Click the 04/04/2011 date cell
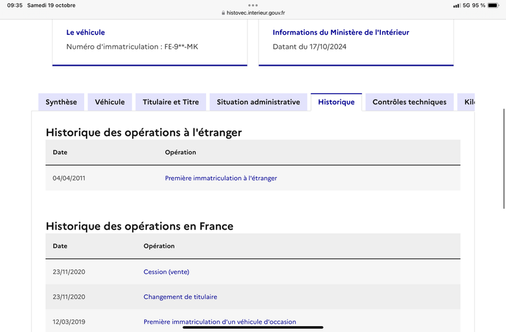Viewport: 506px width, 332px height. [69, 178]
